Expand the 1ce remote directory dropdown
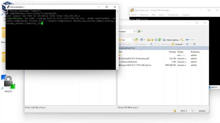 (x=133, y=40)
